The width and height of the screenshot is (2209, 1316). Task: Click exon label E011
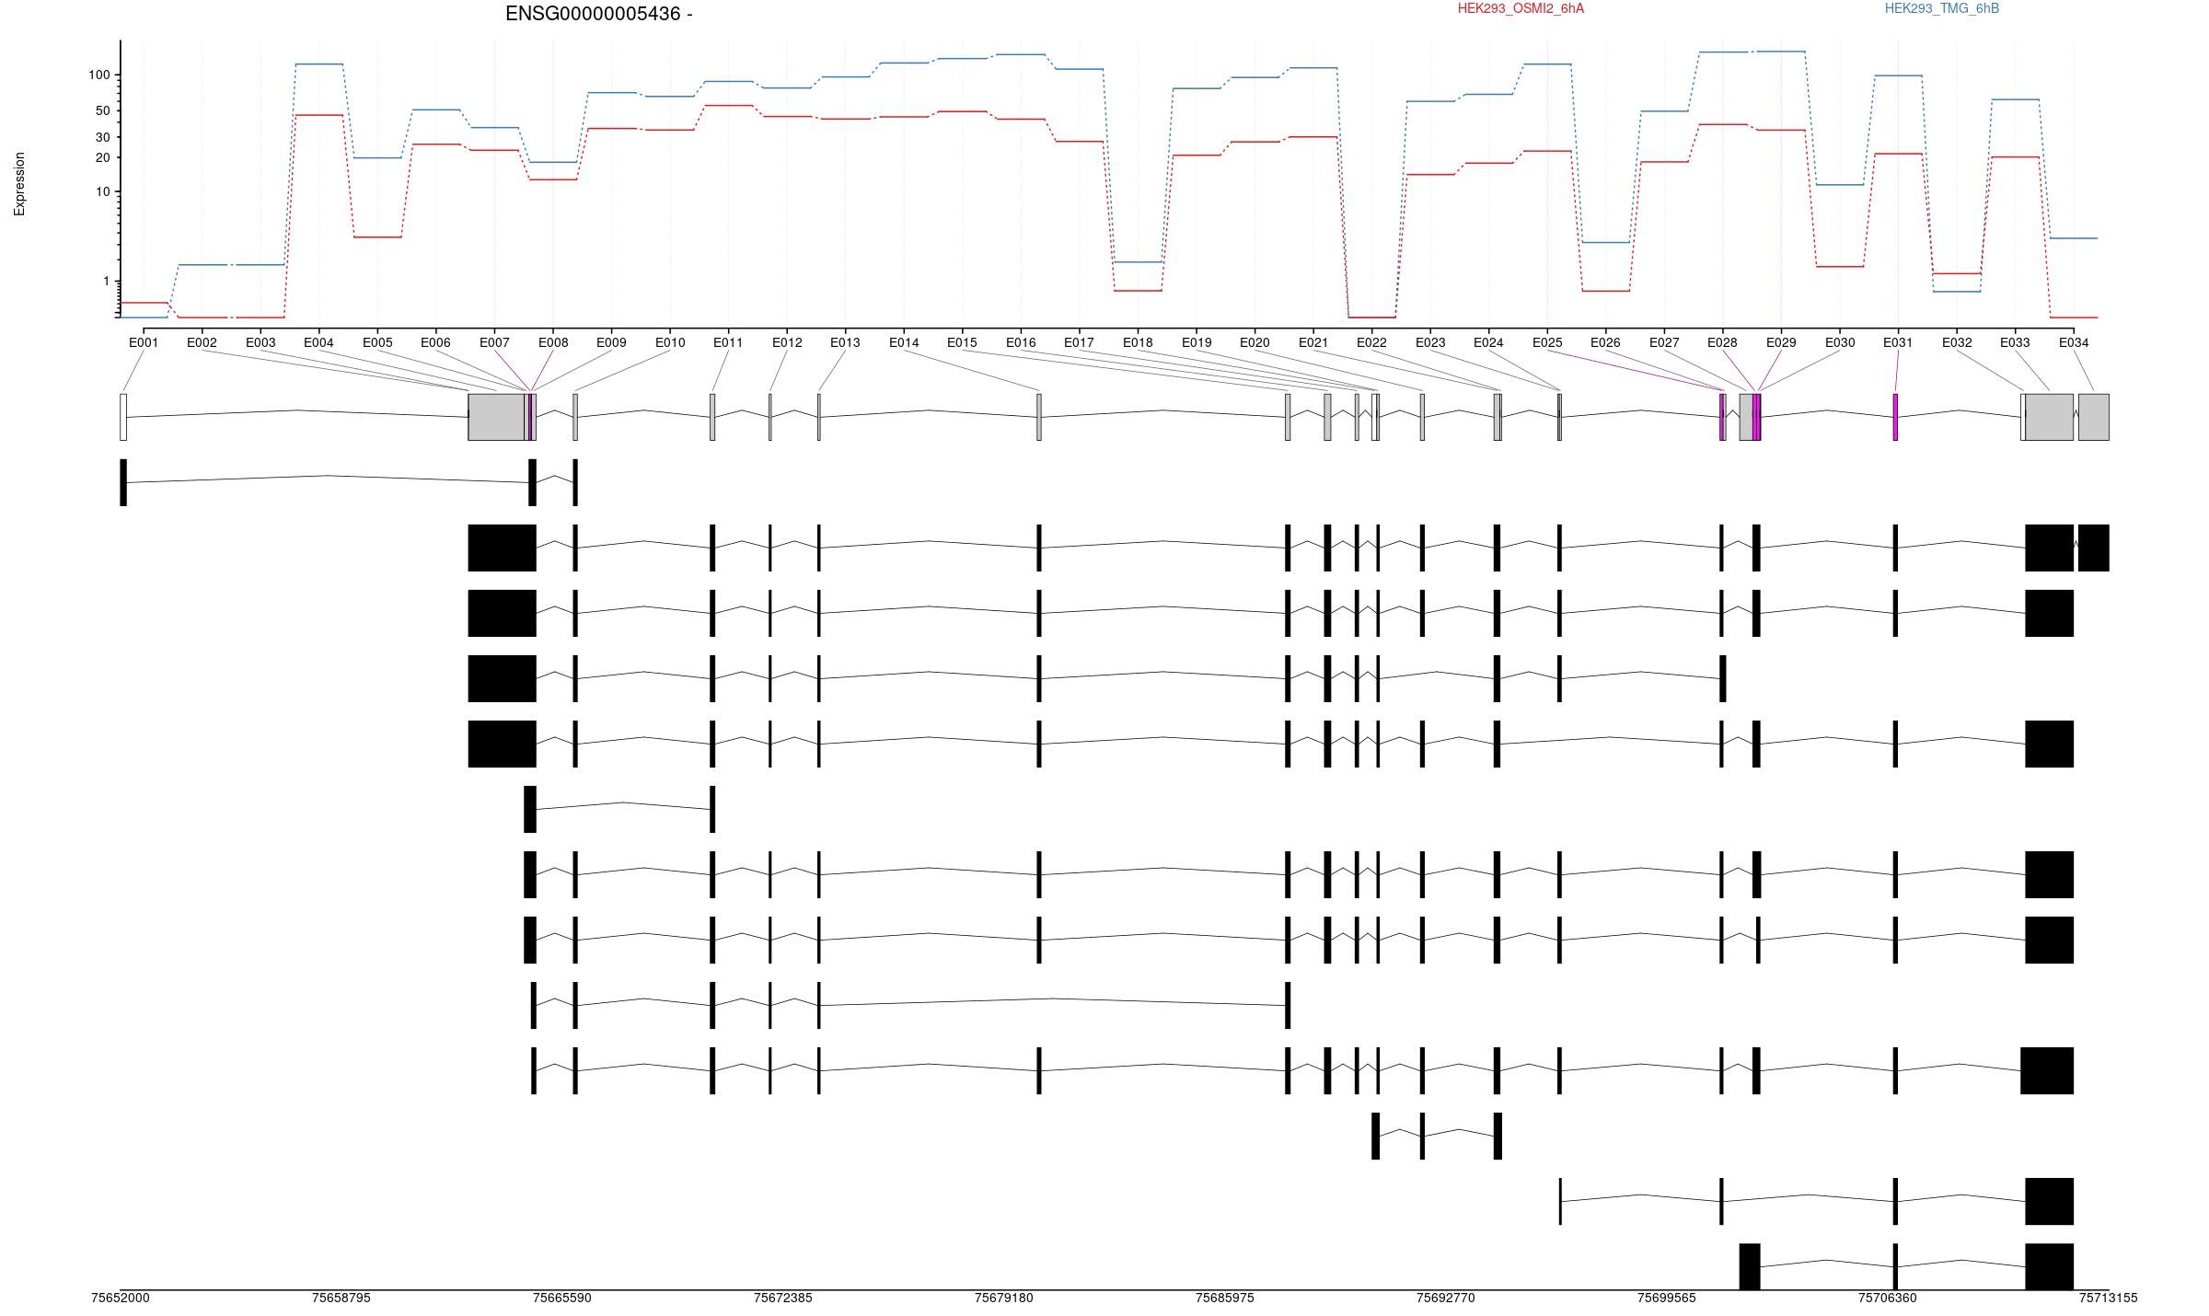(728, 342)
